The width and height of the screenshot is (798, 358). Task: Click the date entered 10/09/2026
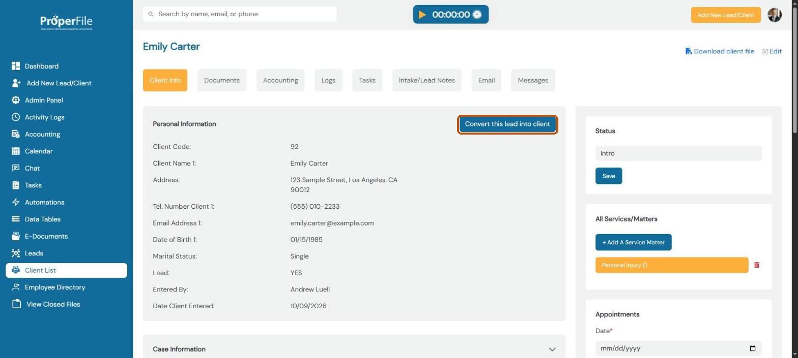coord(308,306)
